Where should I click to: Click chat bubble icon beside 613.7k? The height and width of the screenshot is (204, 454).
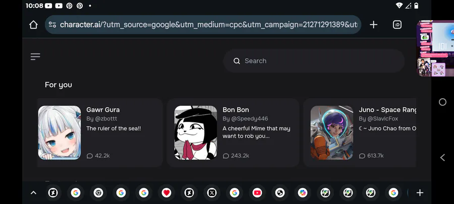tap(362, 156)
